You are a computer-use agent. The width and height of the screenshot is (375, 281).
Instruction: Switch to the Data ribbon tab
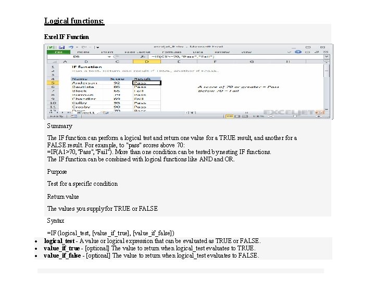coord(198,52)
